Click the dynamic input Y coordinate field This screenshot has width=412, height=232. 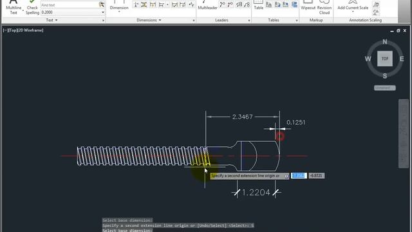point(316,176)
